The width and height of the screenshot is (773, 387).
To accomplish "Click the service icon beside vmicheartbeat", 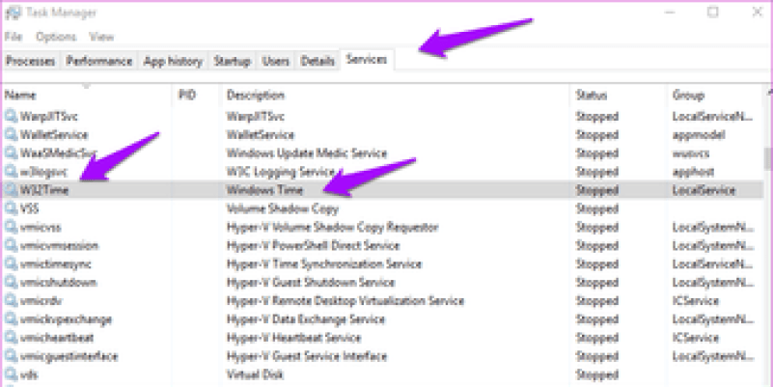I will 12,338.
